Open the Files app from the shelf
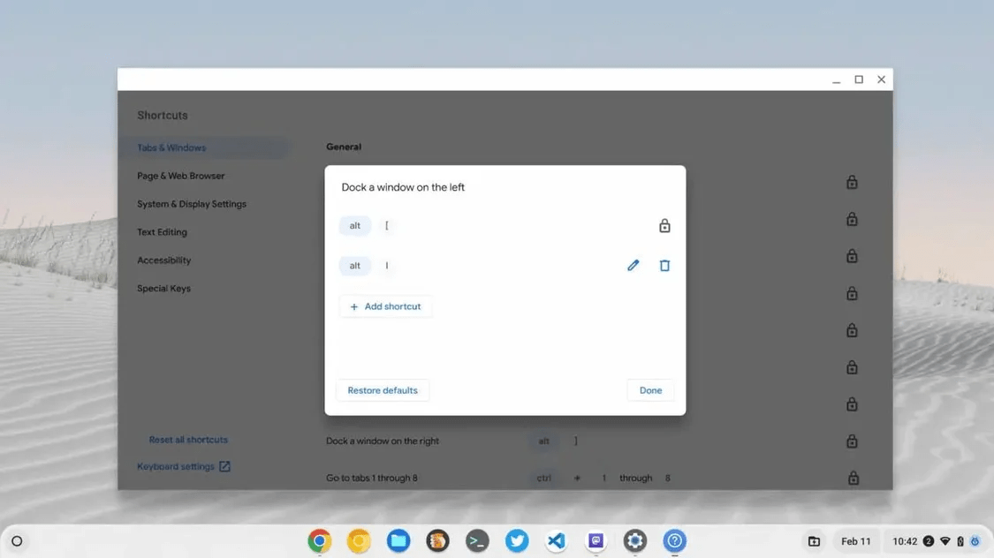The image size is (994, 558). (398, 540)
